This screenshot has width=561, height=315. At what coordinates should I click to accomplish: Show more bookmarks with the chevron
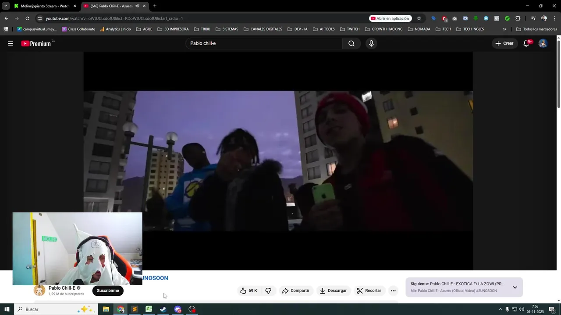pos(504,29)
